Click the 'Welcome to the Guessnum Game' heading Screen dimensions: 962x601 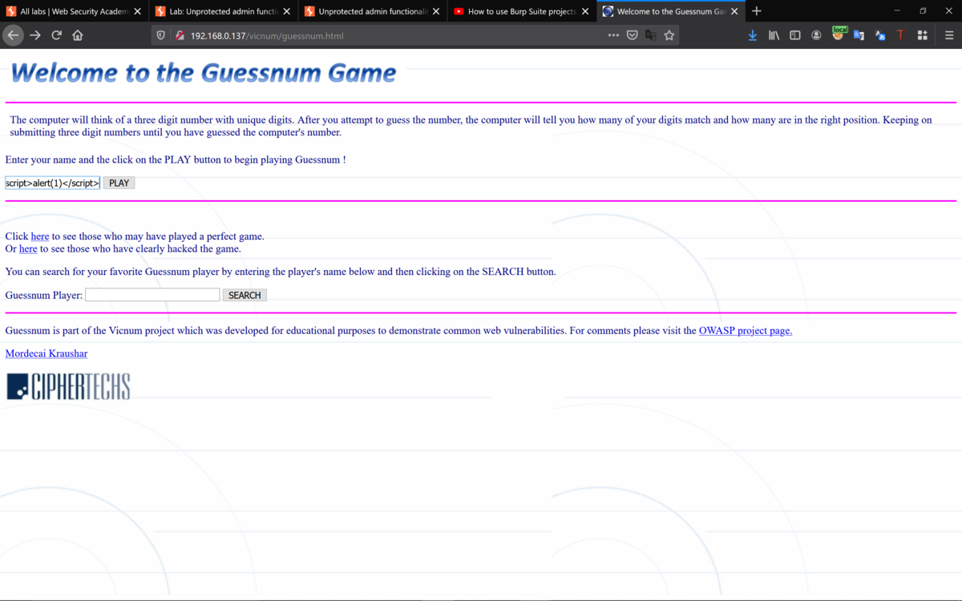coord(204,73)
